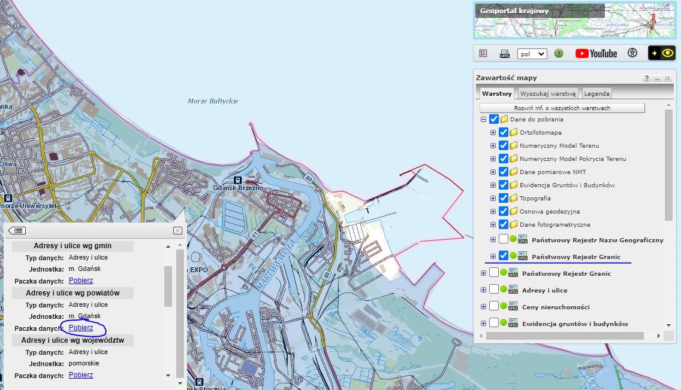Screen dimensions: 681x390
Task: Uncheck the Ortofotomapa layer checkbox
Action: tap(504, 132)
